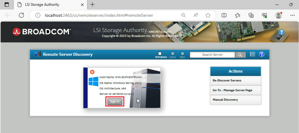
Task: Open the Collections icon in browser toolbar
Action: [251, 15]
